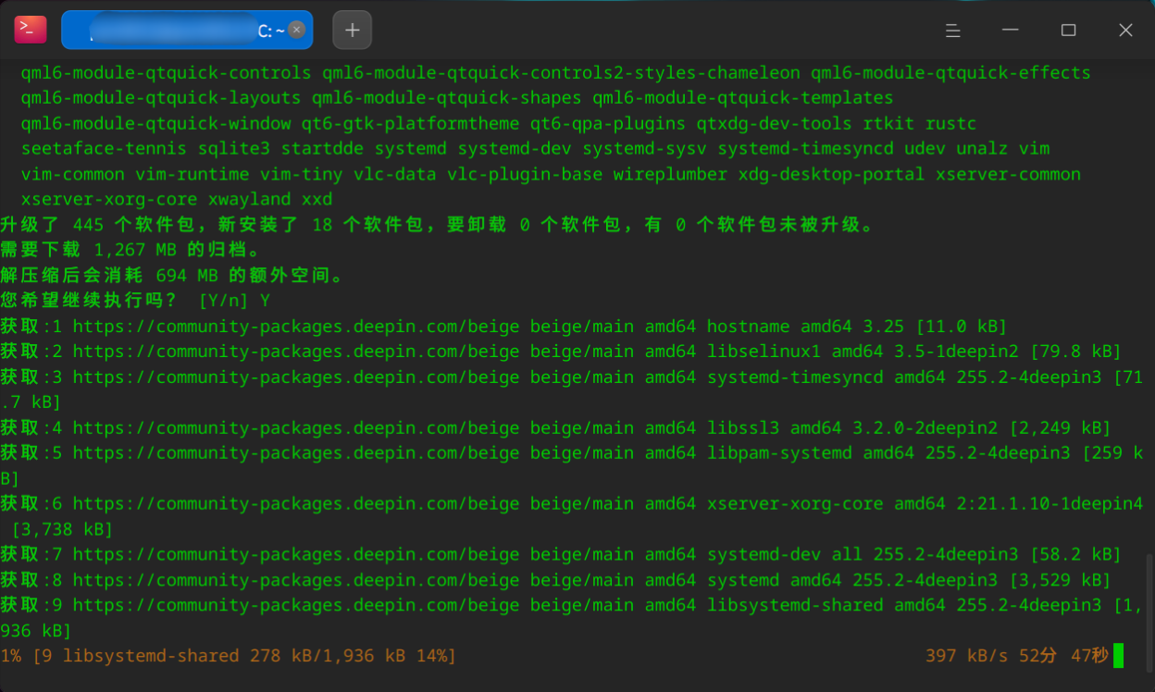Viewport: 1155px width, 692px height.
Task: Open the terminal hamburger menu
Action: pyautogui.click(x=953, y=31)
